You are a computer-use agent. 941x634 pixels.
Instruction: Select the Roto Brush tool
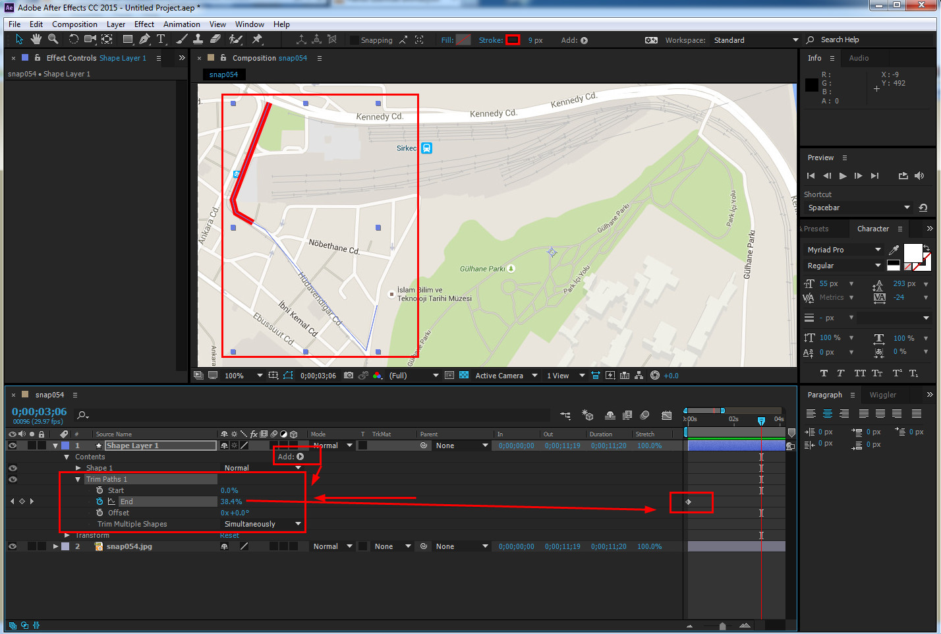236,40
